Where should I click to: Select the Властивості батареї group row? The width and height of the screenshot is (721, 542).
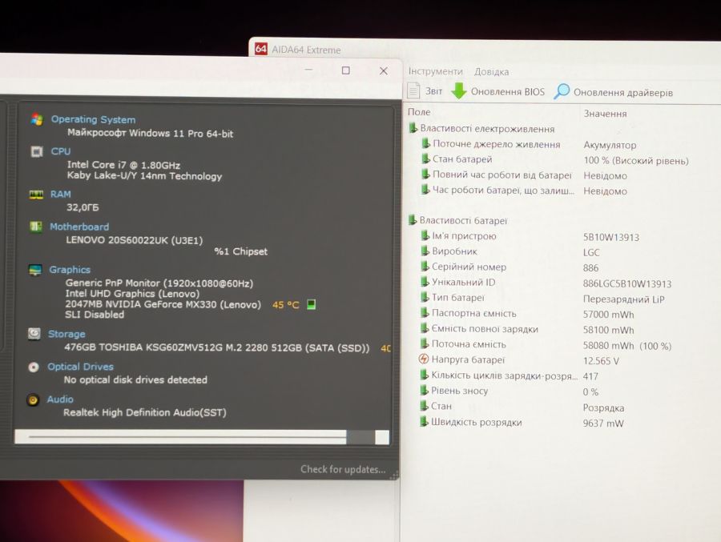coord(458,220)
